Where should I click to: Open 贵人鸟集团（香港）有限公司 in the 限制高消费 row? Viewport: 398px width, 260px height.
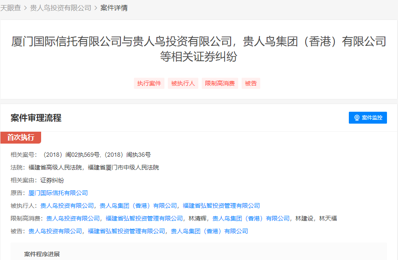tap(251, 218)
